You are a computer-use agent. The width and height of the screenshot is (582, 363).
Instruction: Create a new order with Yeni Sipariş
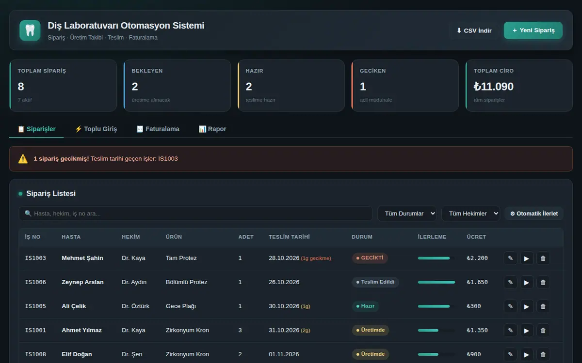[533, 30]
